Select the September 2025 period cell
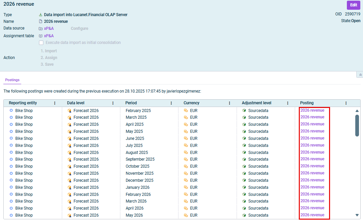The width and height of the screenshot is (363, 223). click(x=140, y=159)
